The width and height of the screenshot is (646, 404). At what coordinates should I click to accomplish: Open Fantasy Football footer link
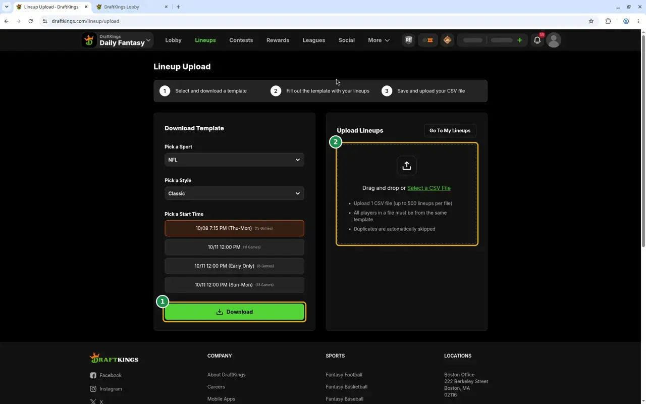point(344,375)
